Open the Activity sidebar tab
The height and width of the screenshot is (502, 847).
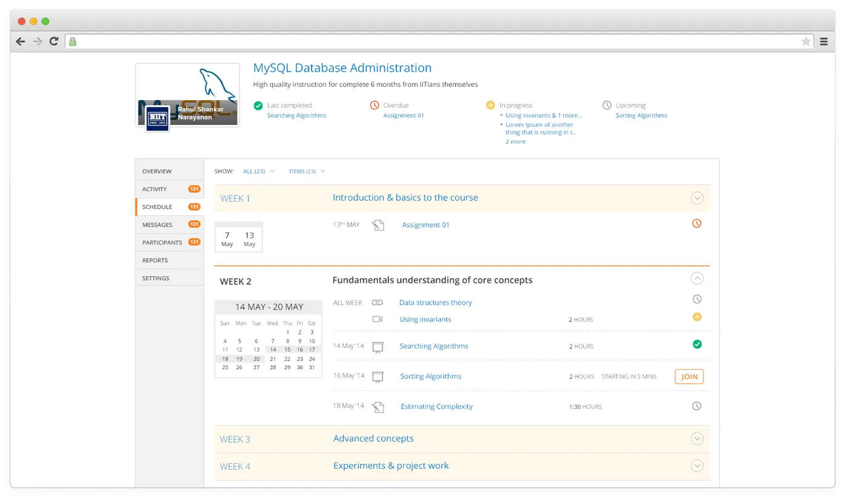tap(169, 189)
